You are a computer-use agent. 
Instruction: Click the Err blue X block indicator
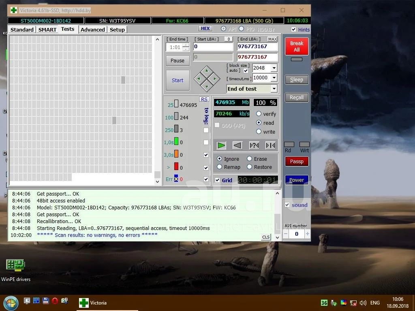pos(176,179)
